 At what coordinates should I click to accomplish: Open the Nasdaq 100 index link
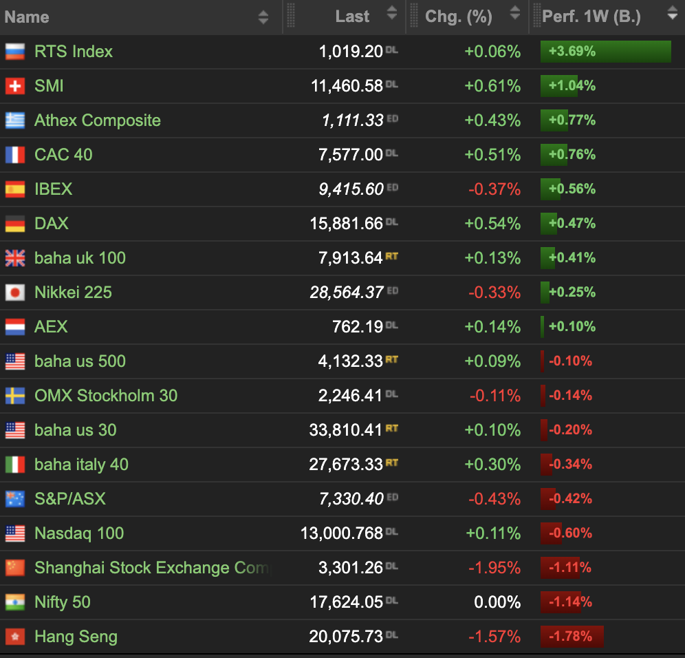pos(79,533)
